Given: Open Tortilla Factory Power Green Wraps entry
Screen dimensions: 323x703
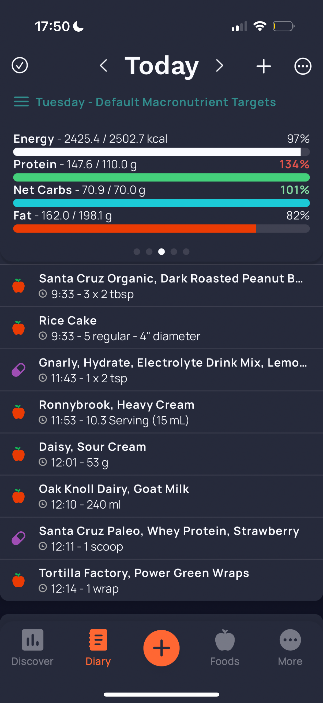Looking at the screenshot, I should [161, 580].
